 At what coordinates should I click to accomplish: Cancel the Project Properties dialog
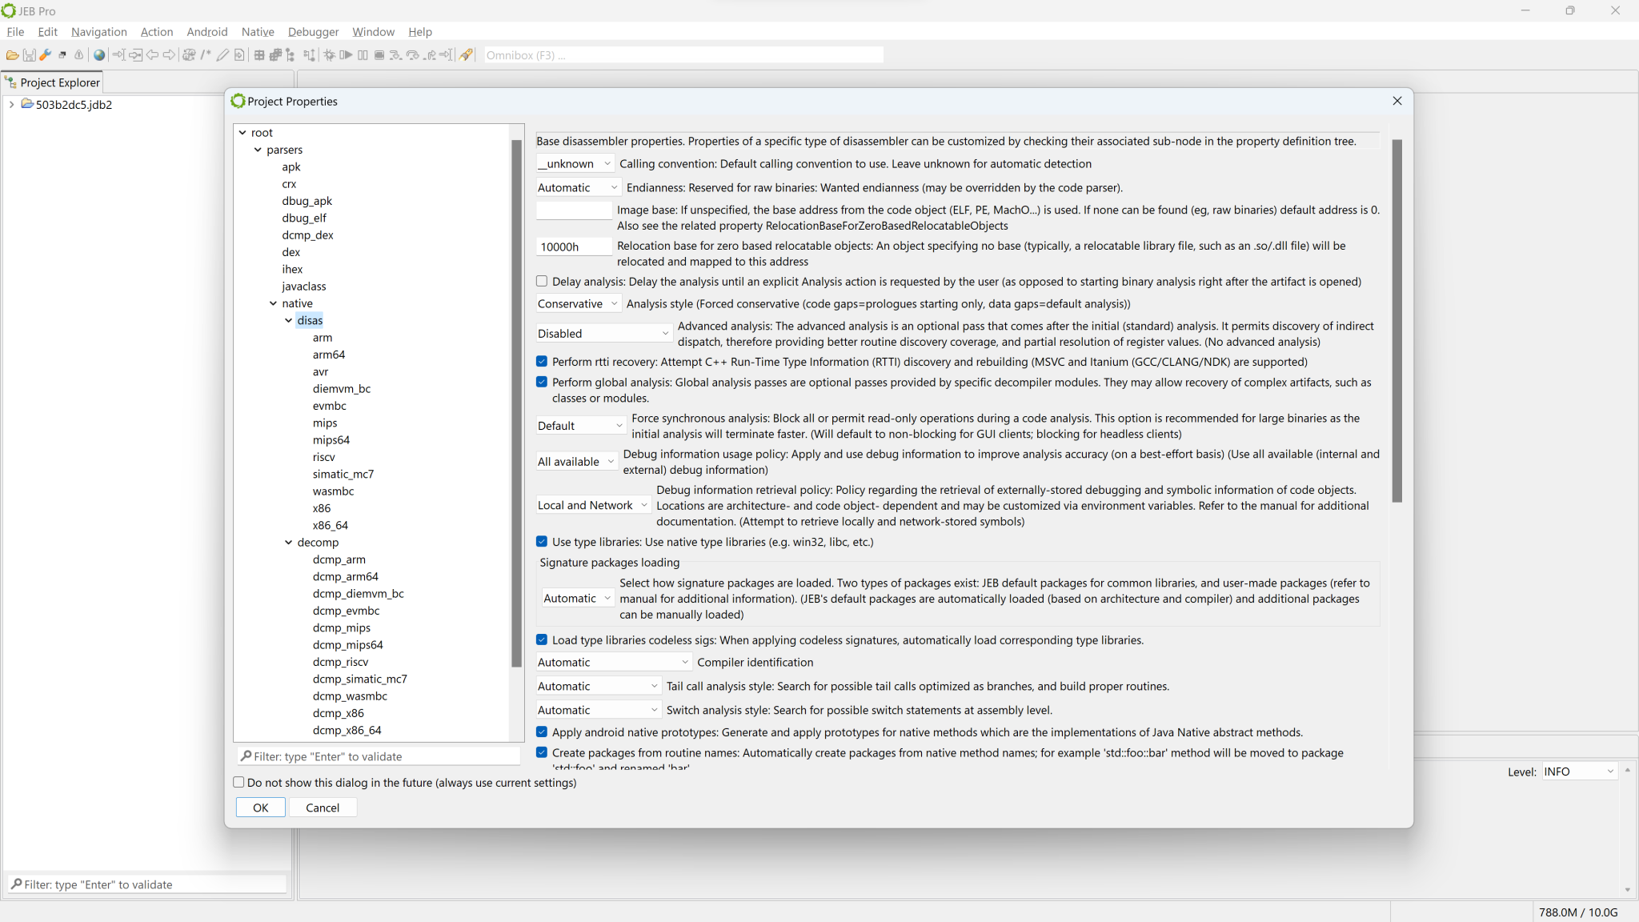point(323,807)
